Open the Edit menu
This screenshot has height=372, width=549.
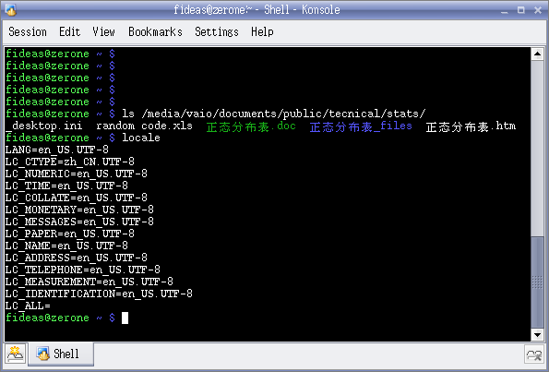(70, 32)
